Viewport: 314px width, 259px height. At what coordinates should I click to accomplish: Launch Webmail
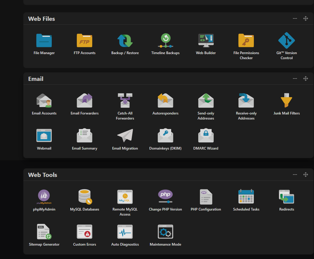point(44,136)
